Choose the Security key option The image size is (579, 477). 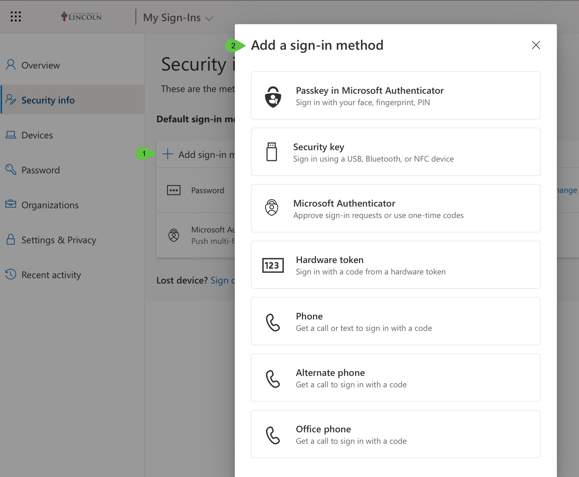click(x=396, y=152)
